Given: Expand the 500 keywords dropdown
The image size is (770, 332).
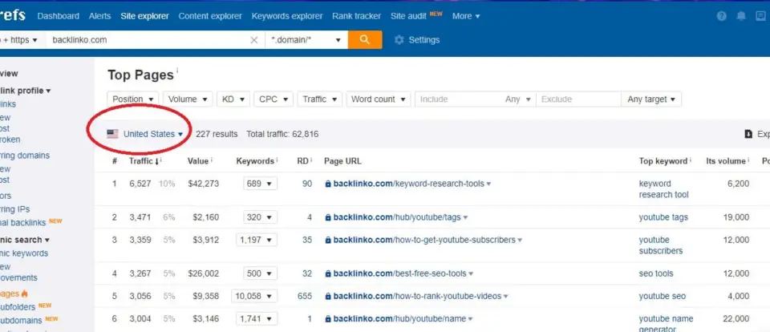Looking at the screenshot, I should (260, 273).
